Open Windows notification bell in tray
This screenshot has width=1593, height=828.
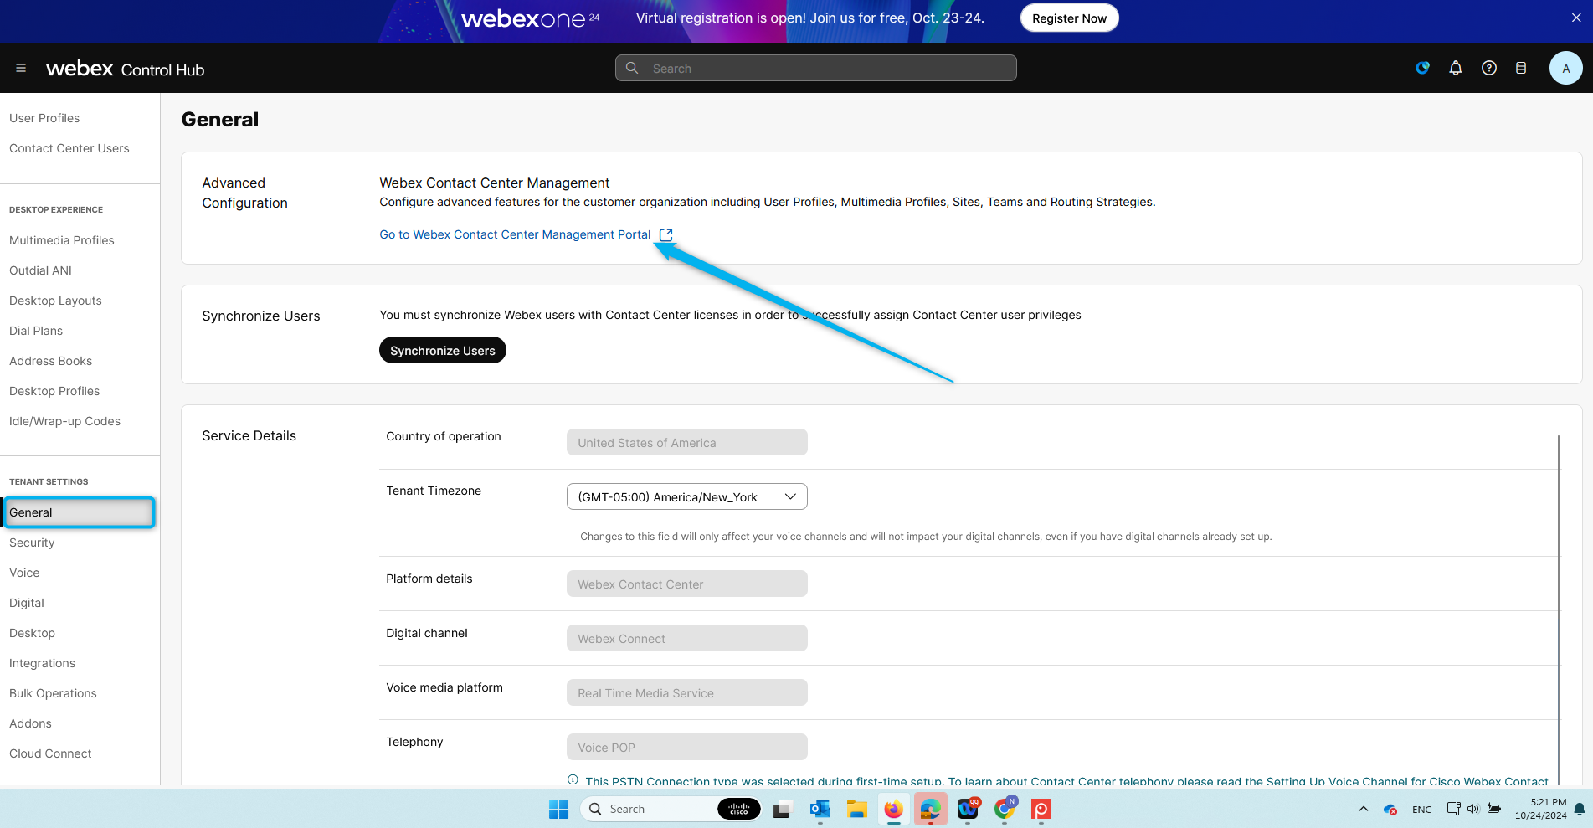1580,809
